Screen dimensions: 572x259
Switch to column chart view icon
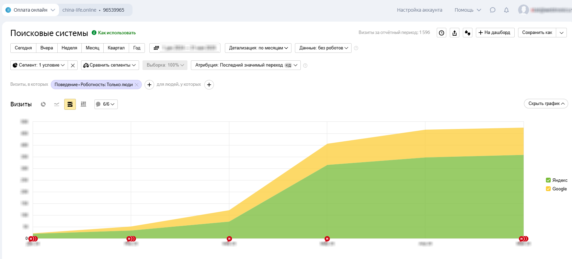(x=83, y=104)
